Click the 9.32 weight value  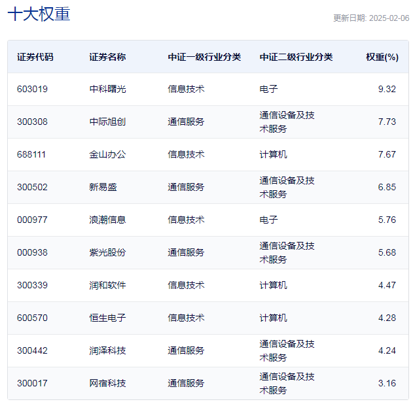coord(387,89)
